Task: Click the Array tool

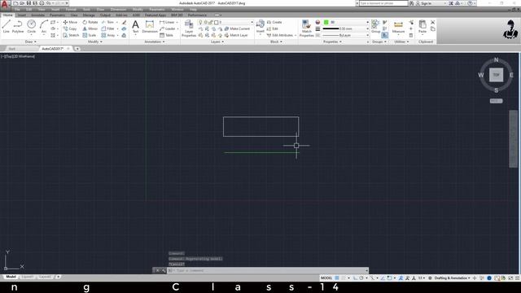Action: [108, 35]
